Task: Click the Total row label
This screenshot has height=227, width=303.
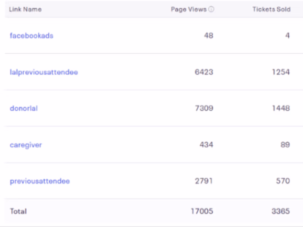Action: pos(18,211)
